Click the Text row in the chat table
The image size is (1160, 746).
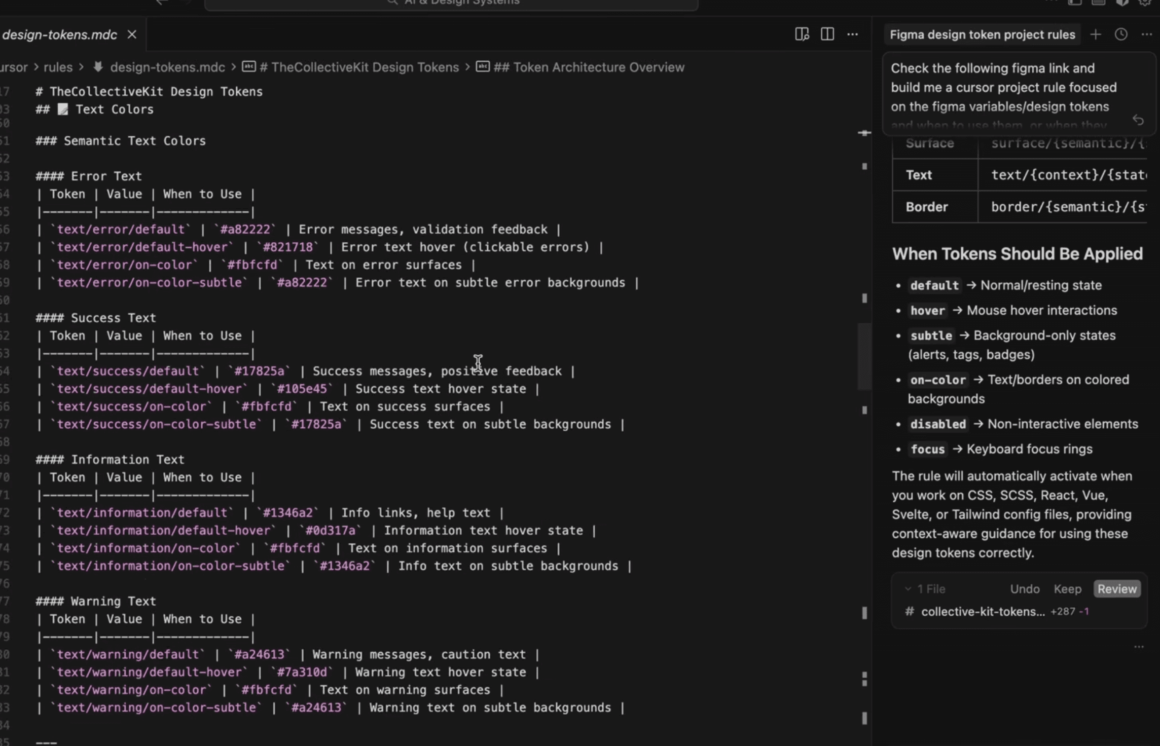1019,175
